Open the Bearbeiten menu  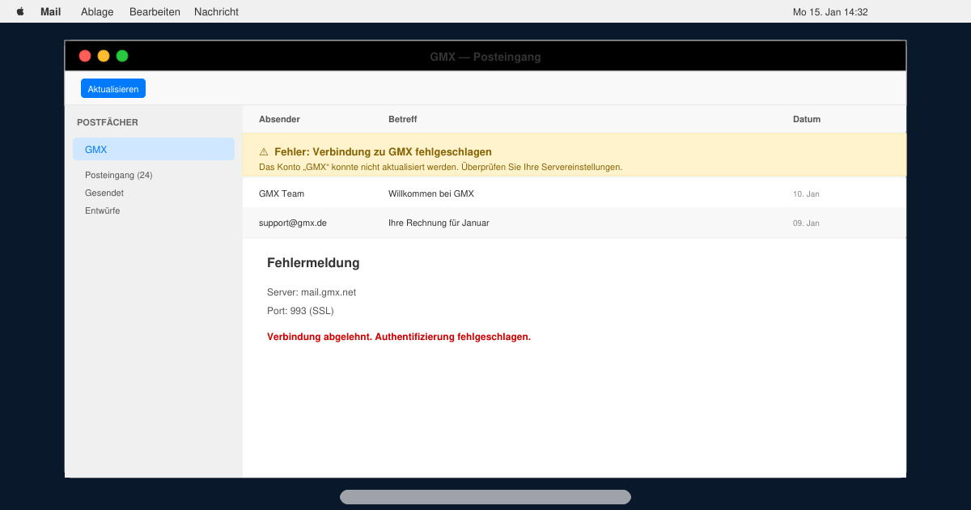click(x=155, y=12)
